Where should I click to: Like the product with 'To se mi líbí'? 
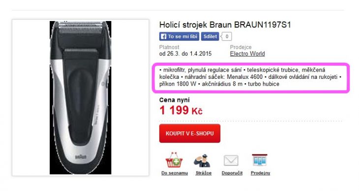coord(179,36)
